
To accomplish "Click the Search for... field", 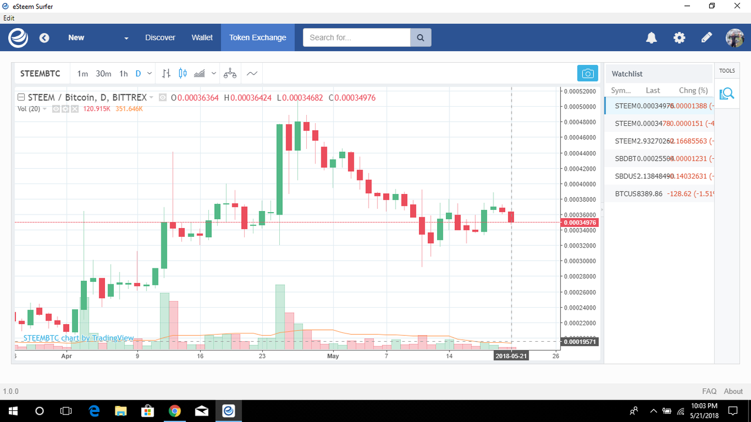I will (x=357, y=38).
